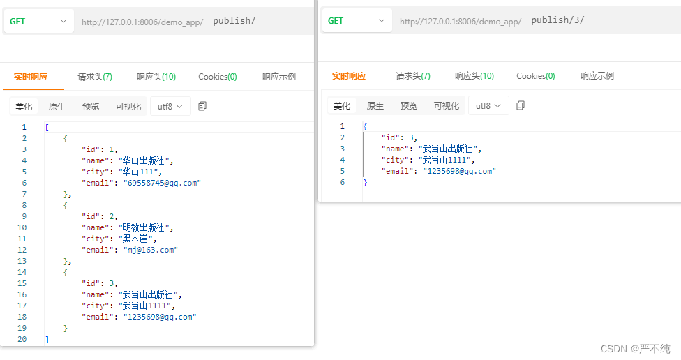Copy response using the left panel copy icon
Screen dimensions: 681x360
202,106
